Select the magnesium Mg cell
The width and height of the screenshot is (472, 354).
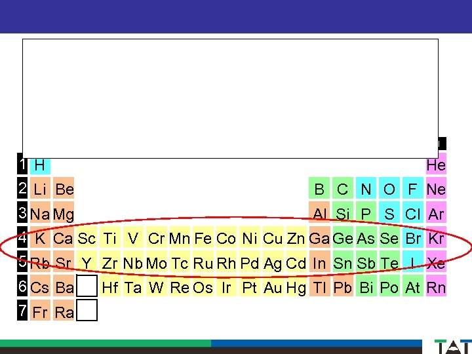pyautogui.click(x=64, y=212)
